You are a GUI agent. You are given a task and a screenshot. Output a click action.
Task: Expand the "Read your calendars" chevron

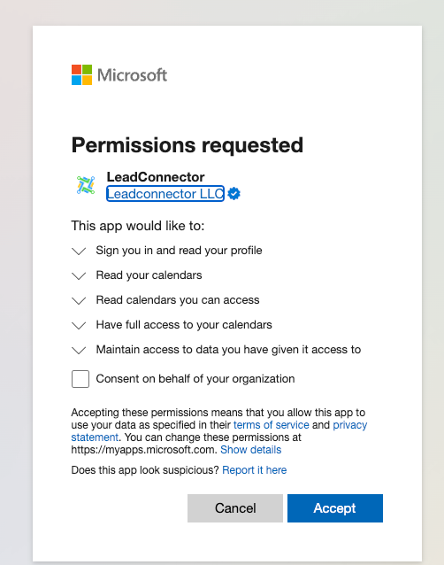(79, 275)
